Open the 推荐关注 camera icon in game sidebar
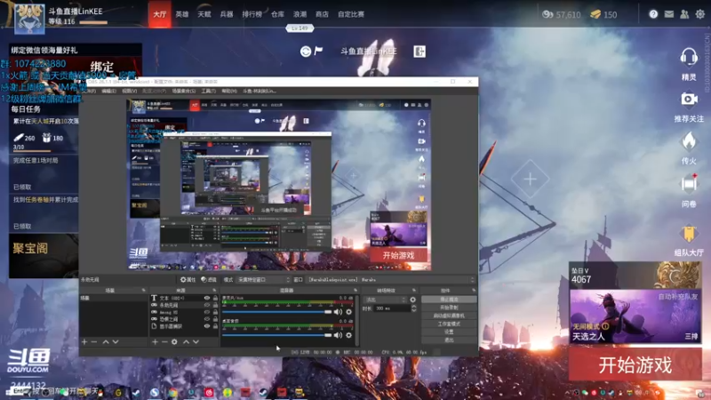Viewport: 711px width, 400px height. point(689,100)
